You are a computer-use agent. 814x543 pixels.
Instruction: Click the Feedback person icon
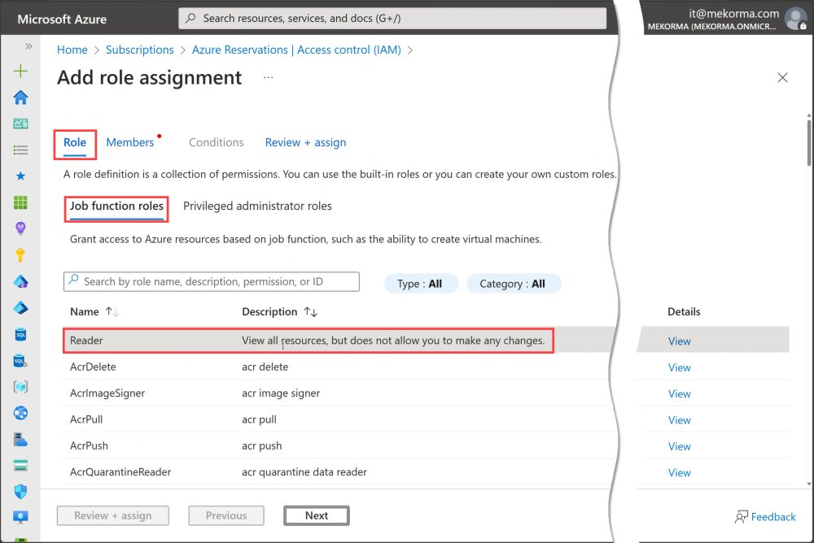click(742, 516)
